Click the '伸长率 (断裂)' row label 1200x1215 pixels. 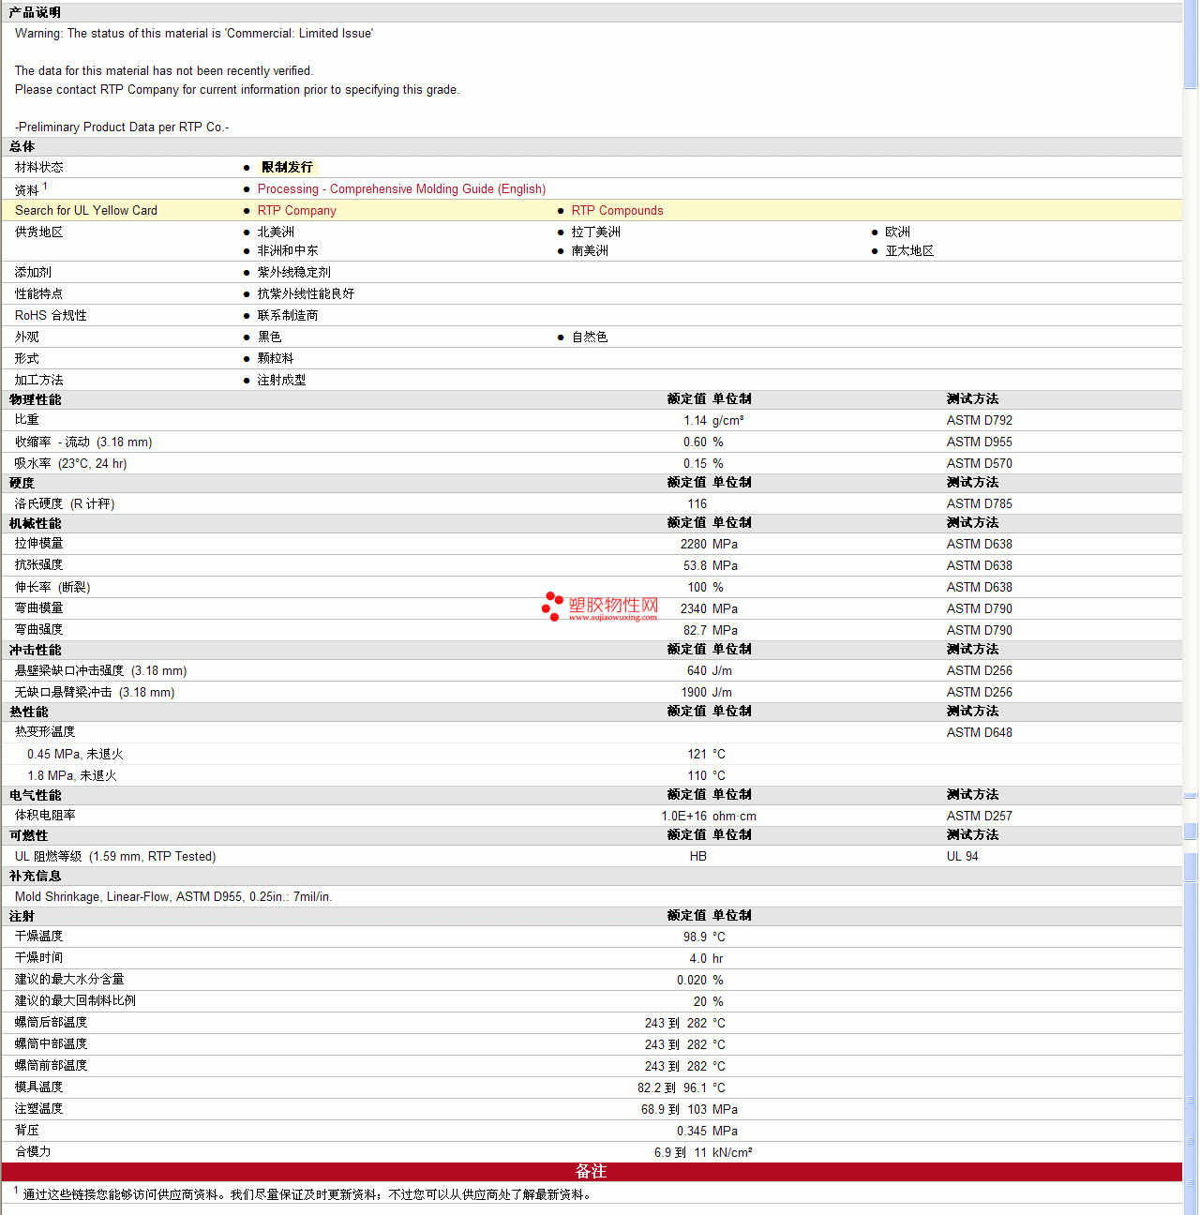(x=52, y=588)
